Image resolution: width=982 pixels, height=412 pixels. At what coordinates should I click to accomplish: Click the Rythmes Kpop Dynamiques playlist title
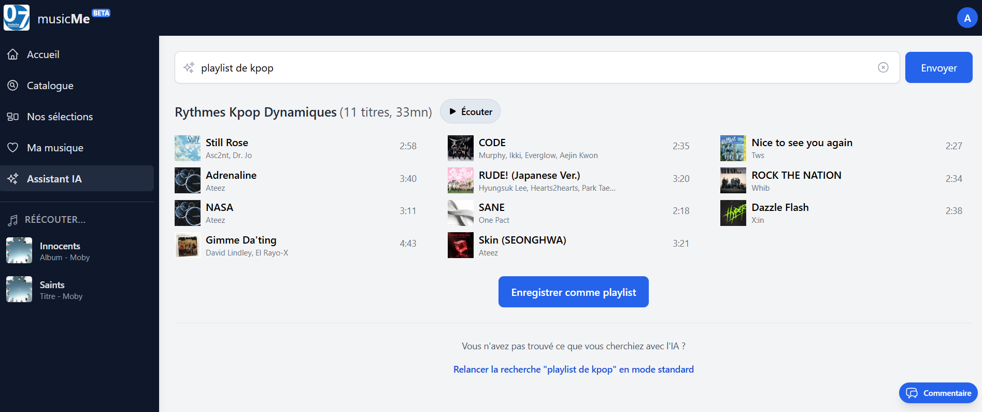pyautogui.click(x=255, y=112)
